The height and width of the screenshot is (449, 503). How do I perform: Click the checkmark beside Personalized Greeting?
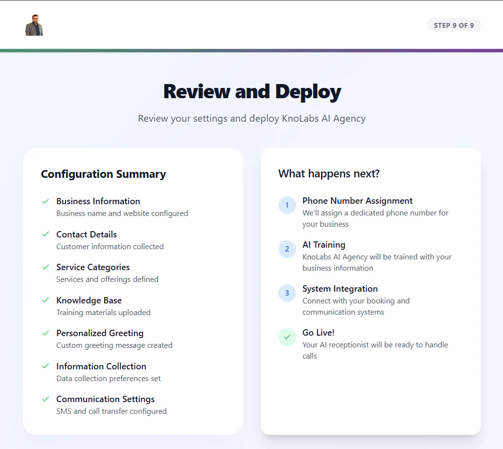pos(46,333)
